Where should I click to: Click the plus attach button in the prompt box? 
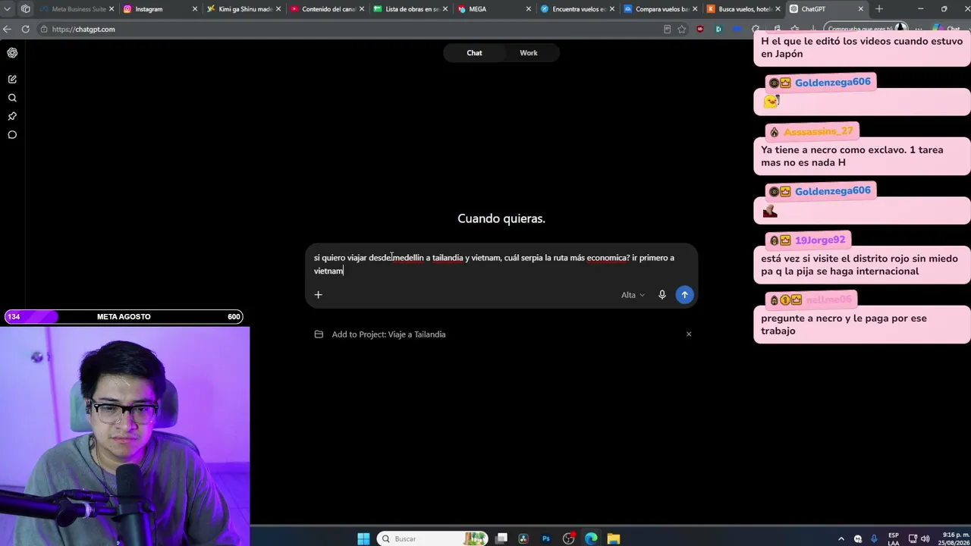pyautogui.click(x=319, y=294)
